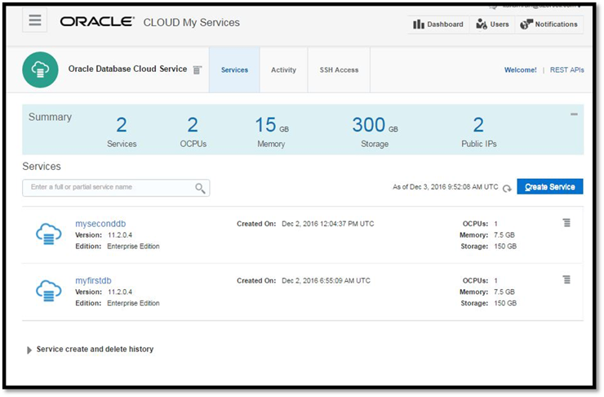Click the CLOUD My Services title
Image resolution: width=604 pixels, height=397 pixels.
(192, 22)
